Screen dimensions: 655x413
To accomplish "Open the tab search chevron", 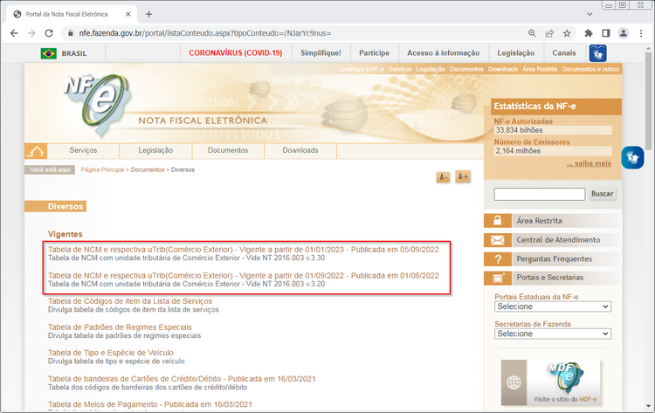I will click(589, 14).
